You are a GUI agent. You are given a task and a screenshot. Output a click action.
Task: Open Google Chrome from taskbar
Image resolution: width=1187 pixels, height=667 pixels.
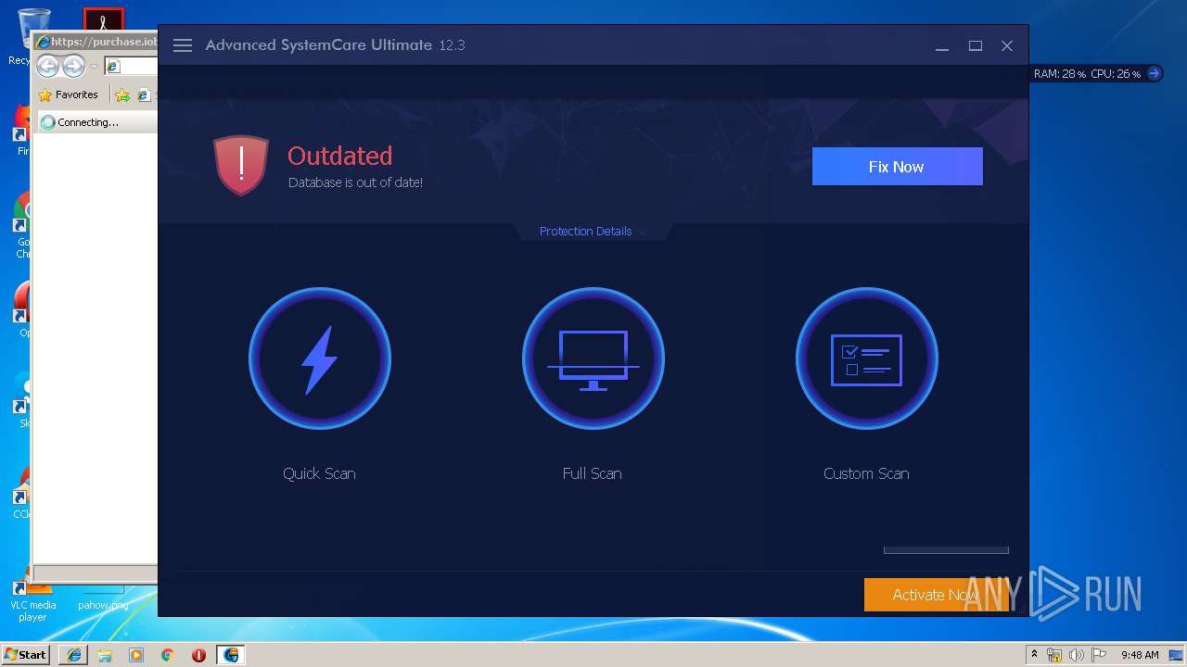point(168,655)
